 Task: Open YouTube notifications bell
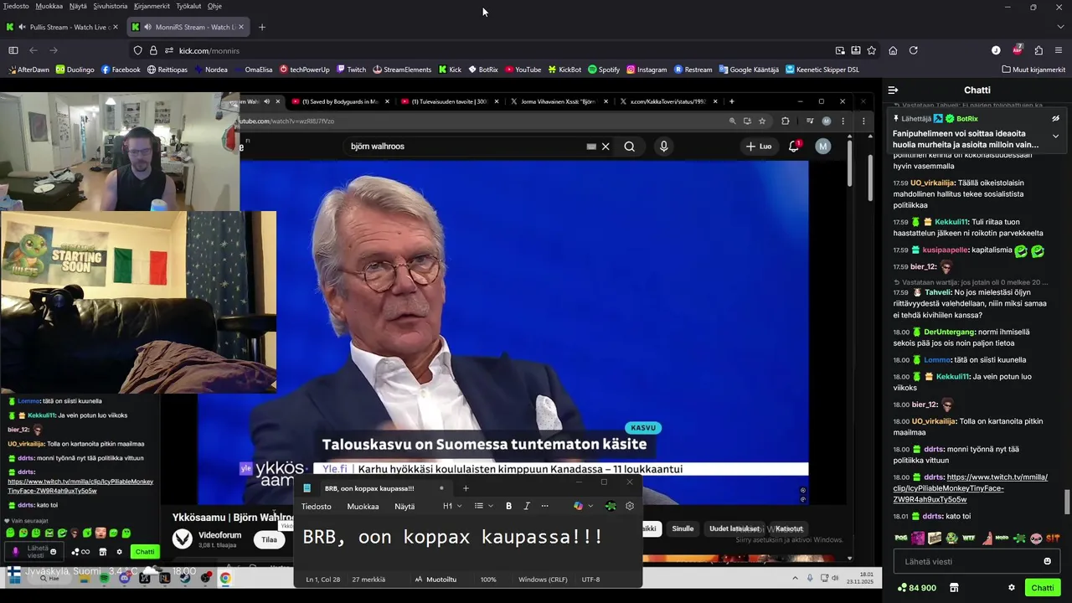[x=794, y=147]
